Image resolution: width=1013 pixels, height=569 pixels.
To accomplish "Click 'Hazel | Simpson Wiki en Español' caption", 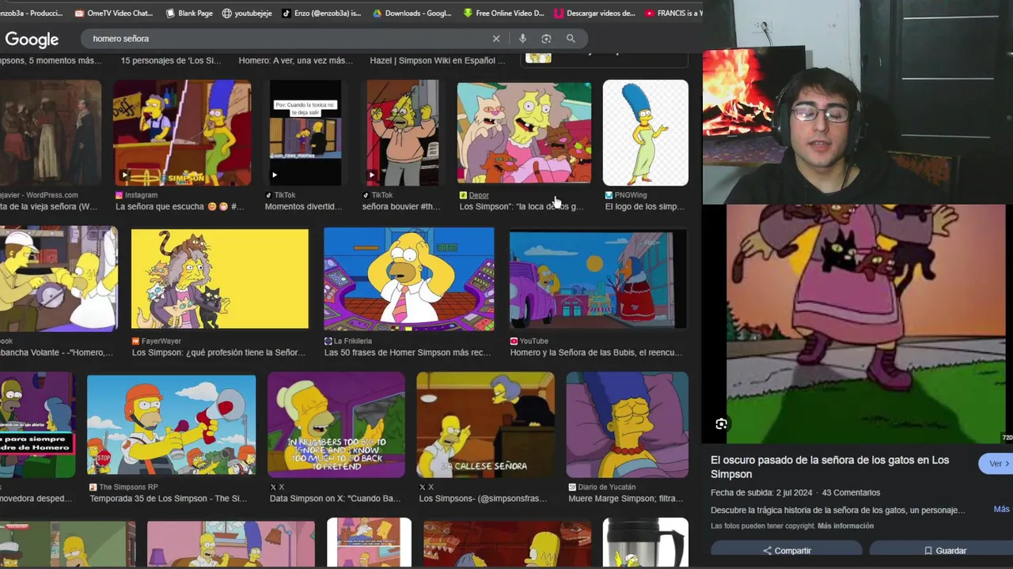I will point(438,61).
